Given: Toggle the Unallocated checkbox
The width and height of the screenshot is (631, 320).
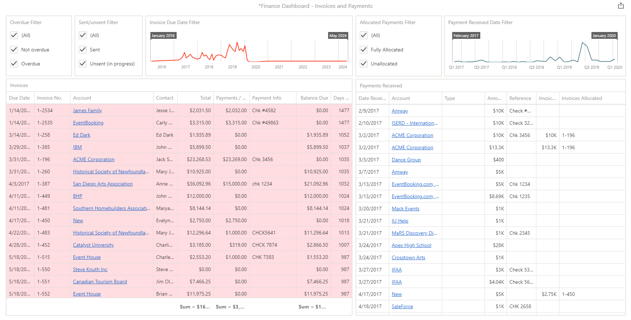Looking at the screenshot, I should coord(364,64).
